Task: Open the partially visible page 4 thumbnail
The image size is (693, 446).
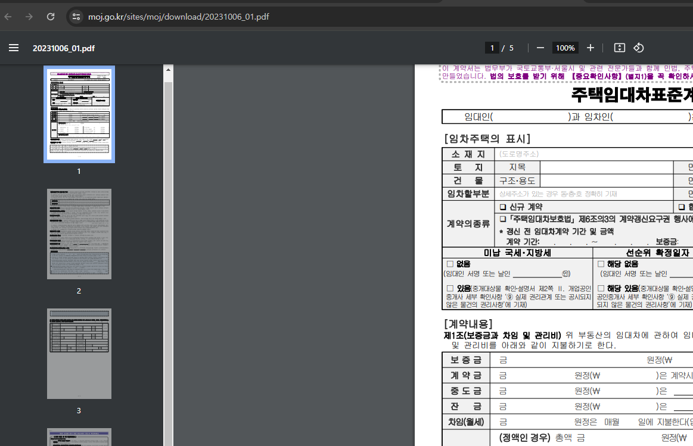Action: click(79, 437)
